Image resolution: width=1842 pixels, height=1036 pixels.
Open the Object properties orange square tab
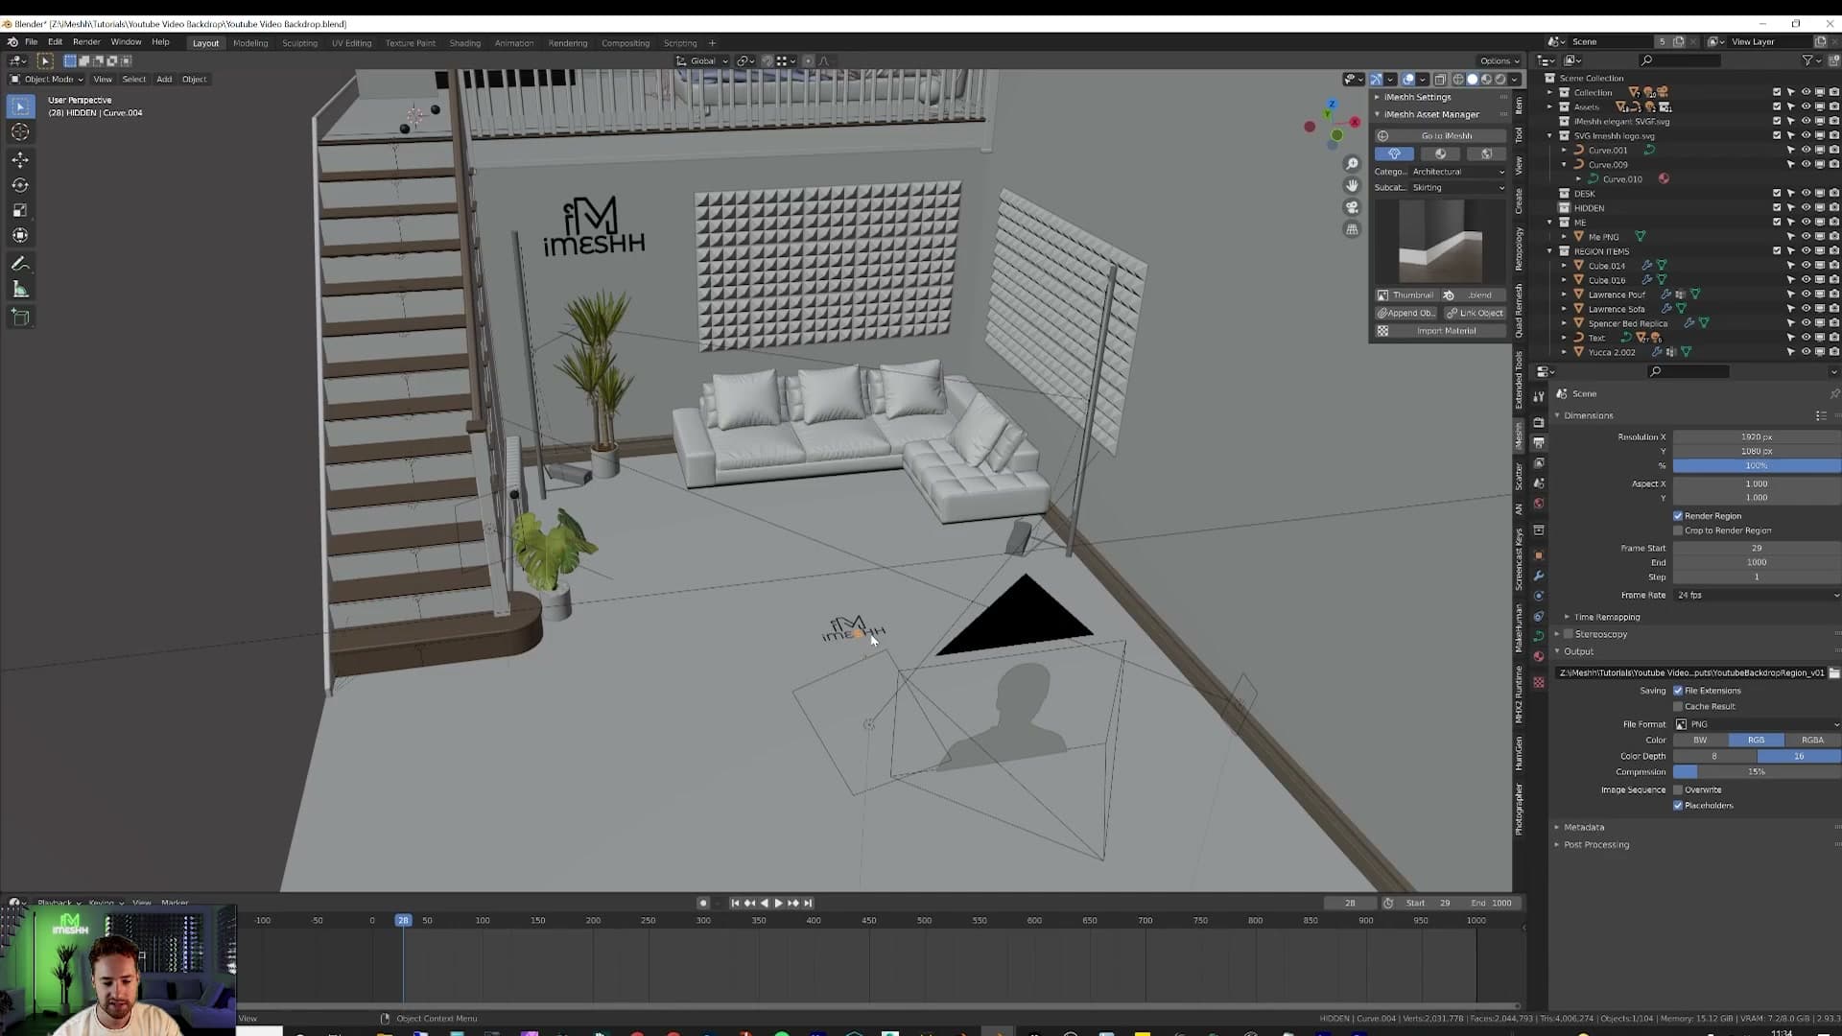tap(1539, 555)
